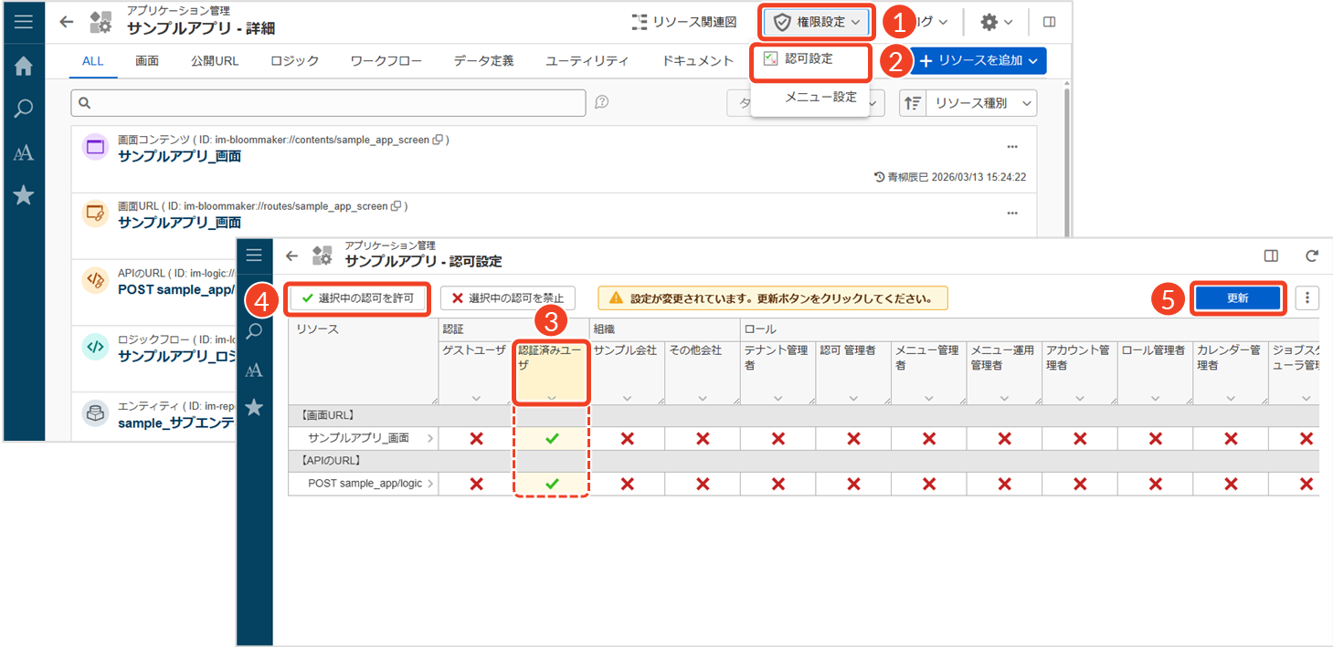The width and height of the screenshot is (1333, 647).
Task: Toggle the 認証済みユーザ permission for サンプルアプリ_画面
Action: 552,439
